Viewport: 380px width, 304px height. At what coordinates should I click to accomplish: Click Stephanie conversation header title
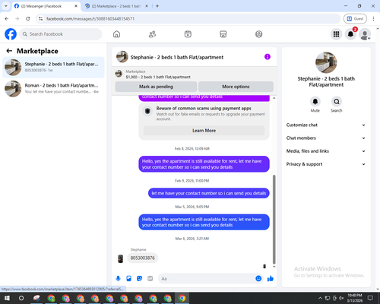pyautogui.click(x=177, y=57)
